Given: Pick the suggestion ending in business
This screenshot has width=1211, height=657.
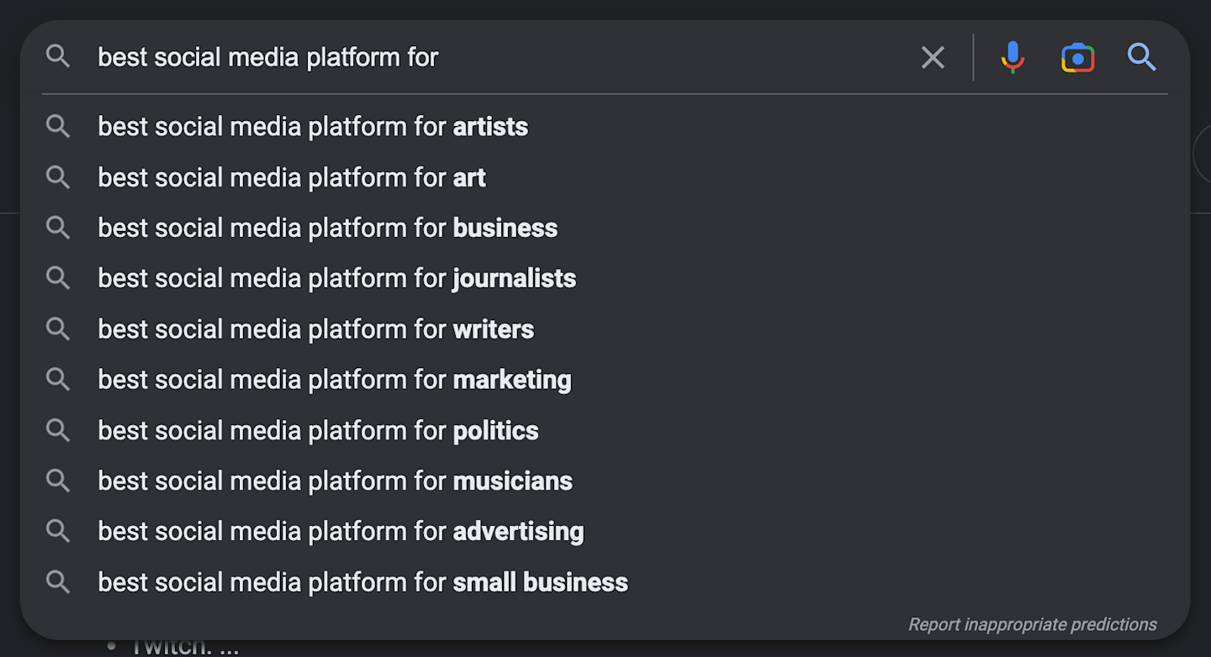Looking at the screenshot, I should coord(327,228).
